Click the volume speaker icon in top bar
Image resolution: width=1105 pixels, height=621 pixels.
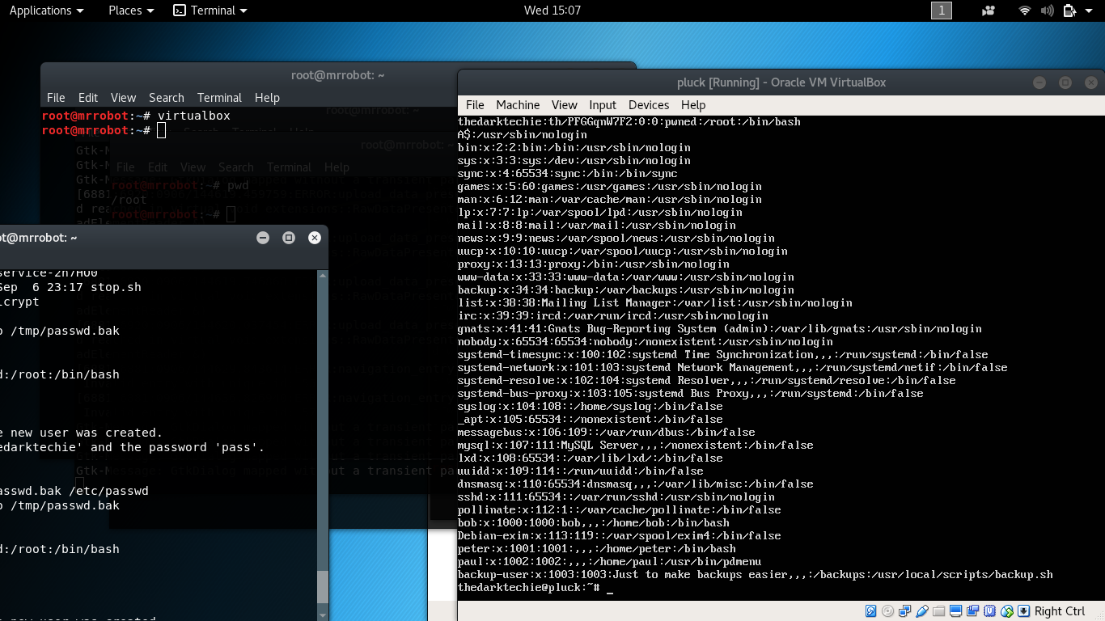(1047, 11)
